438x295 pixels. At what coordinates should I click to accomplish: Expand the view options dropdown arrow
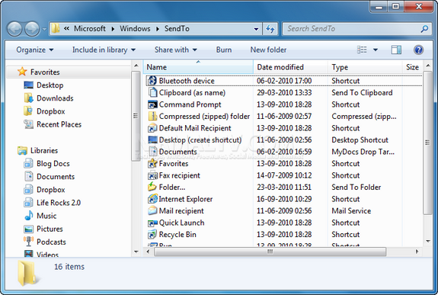click(x=376, y=50)
